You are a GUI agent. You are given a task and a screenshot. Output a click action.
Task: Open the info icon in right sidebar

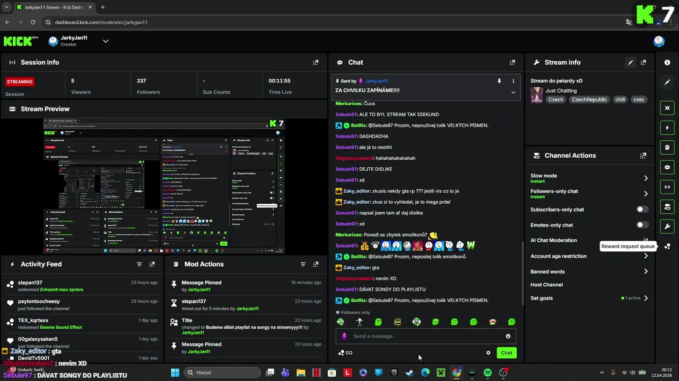point(667,62)
